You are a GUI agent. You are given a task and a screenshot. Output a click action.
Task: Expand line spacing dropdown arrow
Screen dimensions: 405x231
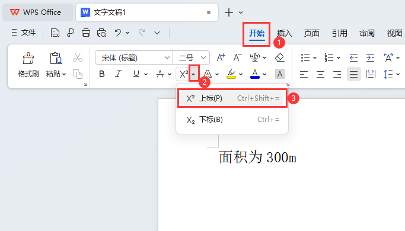(x=398, y=74)
